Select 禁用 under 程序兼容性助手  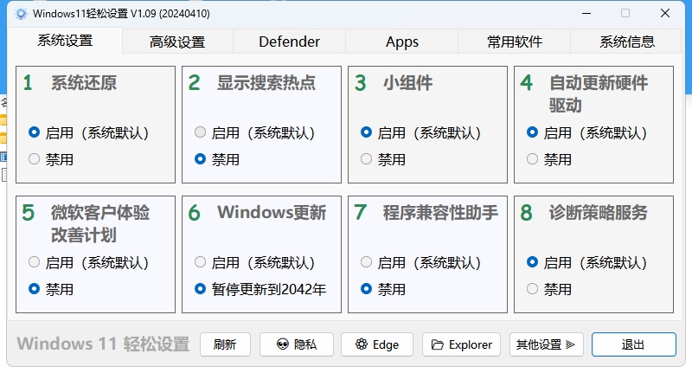coord(382,289)
